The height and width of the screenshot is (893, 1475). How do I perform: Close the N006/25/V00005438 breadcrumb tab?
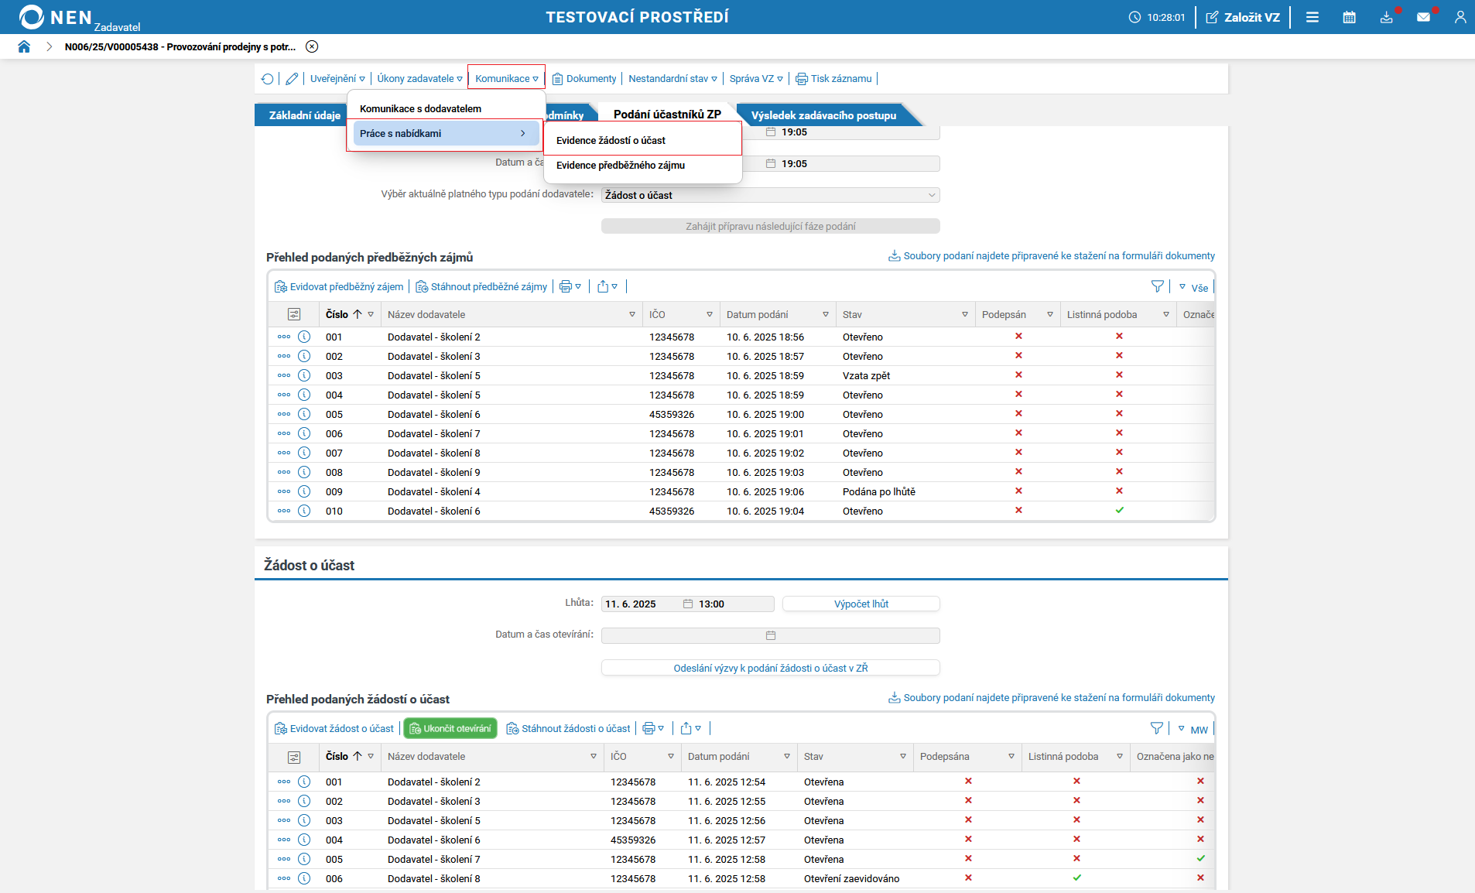point(312,46)
